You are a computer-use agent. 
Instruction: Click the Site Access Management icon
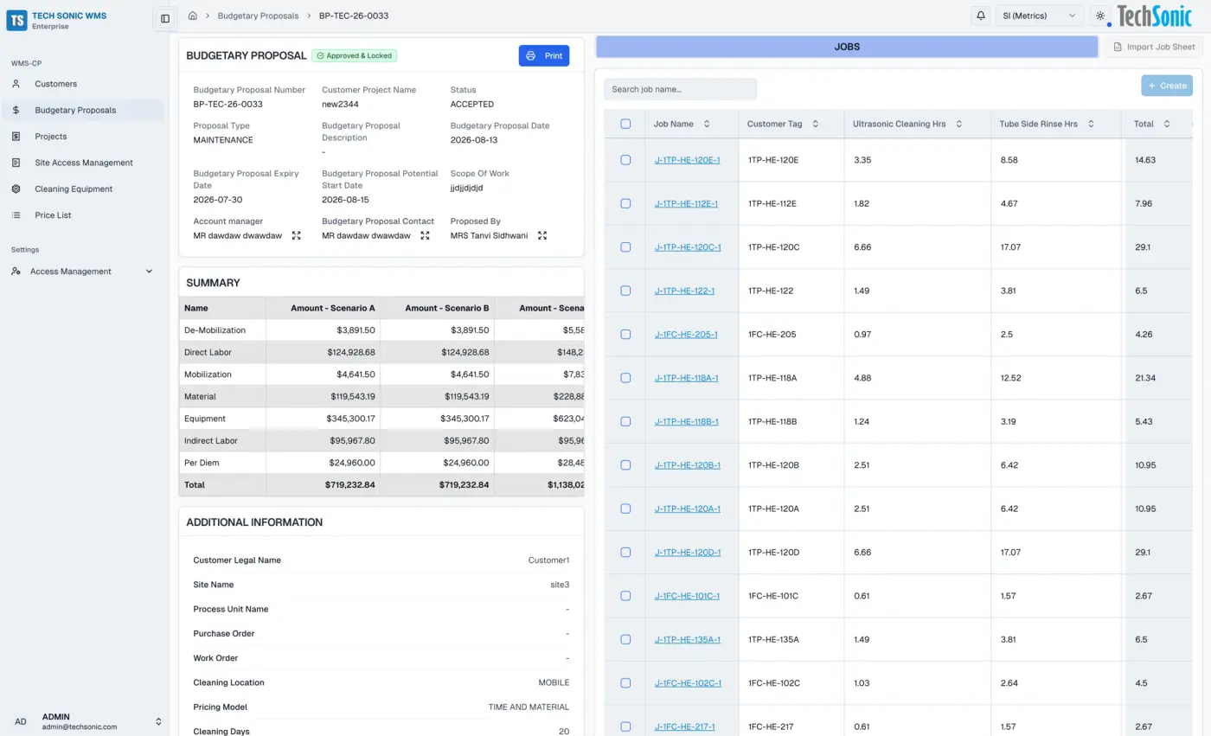click(16, 163)
